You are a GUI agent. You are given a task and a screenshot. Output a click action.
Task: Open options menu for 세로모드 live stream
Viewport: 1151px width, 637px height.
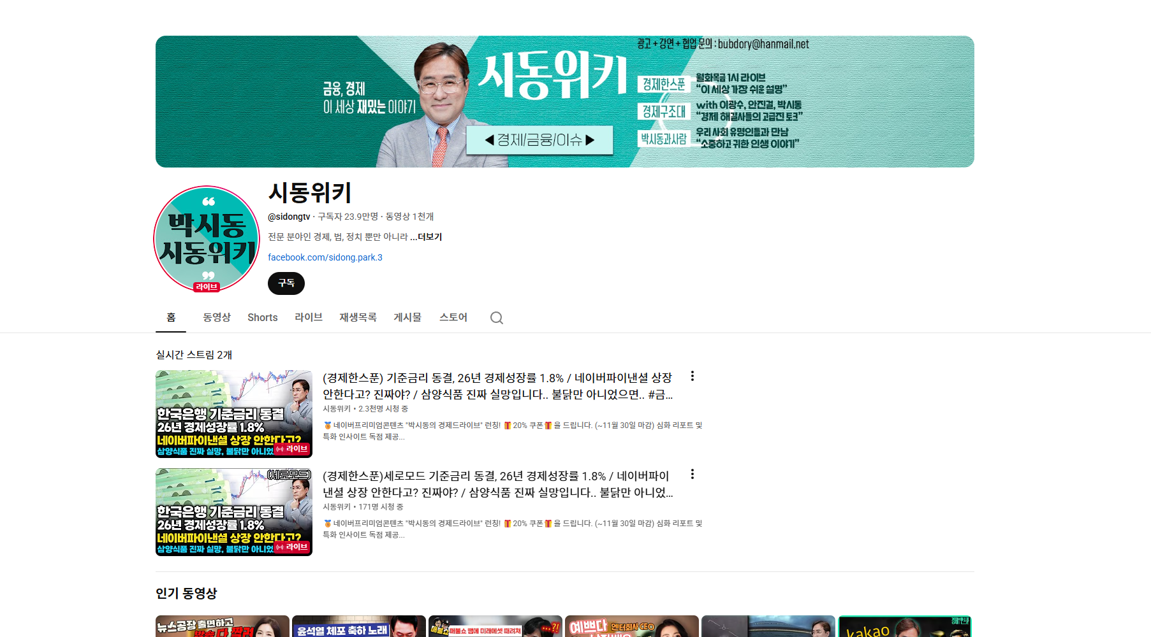(692, 475)
